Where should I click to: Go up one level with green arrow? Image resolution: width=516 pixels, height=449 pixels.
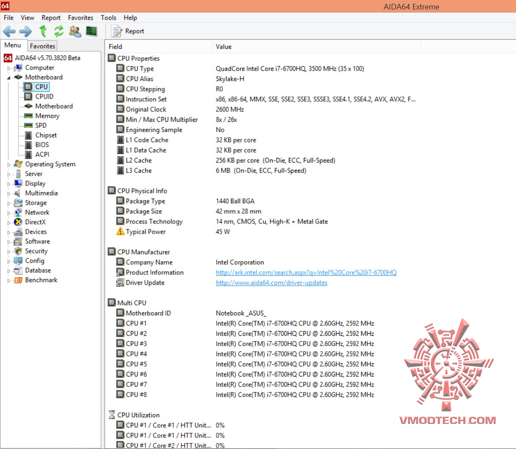click(43, 31)
